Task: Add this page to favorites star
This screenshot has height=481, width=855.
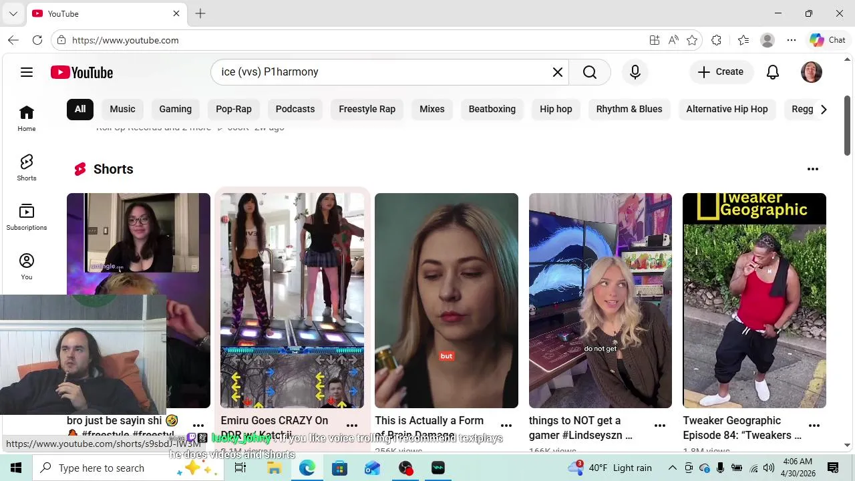Action: pyautogui.click(x=692, y=40)
